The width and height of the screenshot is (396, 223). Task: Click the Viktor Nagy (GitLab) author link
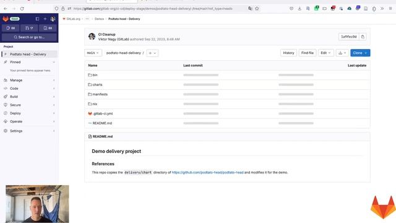pos(114,39)
